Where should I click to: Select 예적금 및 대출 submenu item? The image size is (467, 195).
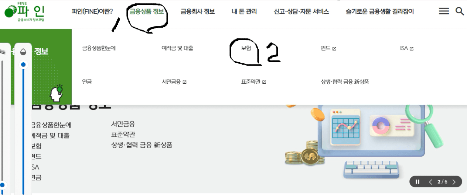[x=177, y=48]
